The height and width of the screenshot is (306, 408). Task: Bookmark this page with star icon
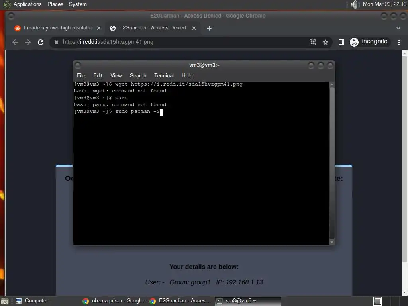pos(325,42)
